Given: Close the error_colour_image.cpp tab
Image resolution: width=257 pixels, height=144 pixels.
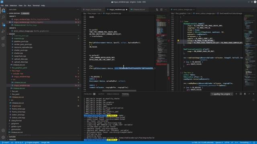Looking at the screenshot, I should click(194, 10).
